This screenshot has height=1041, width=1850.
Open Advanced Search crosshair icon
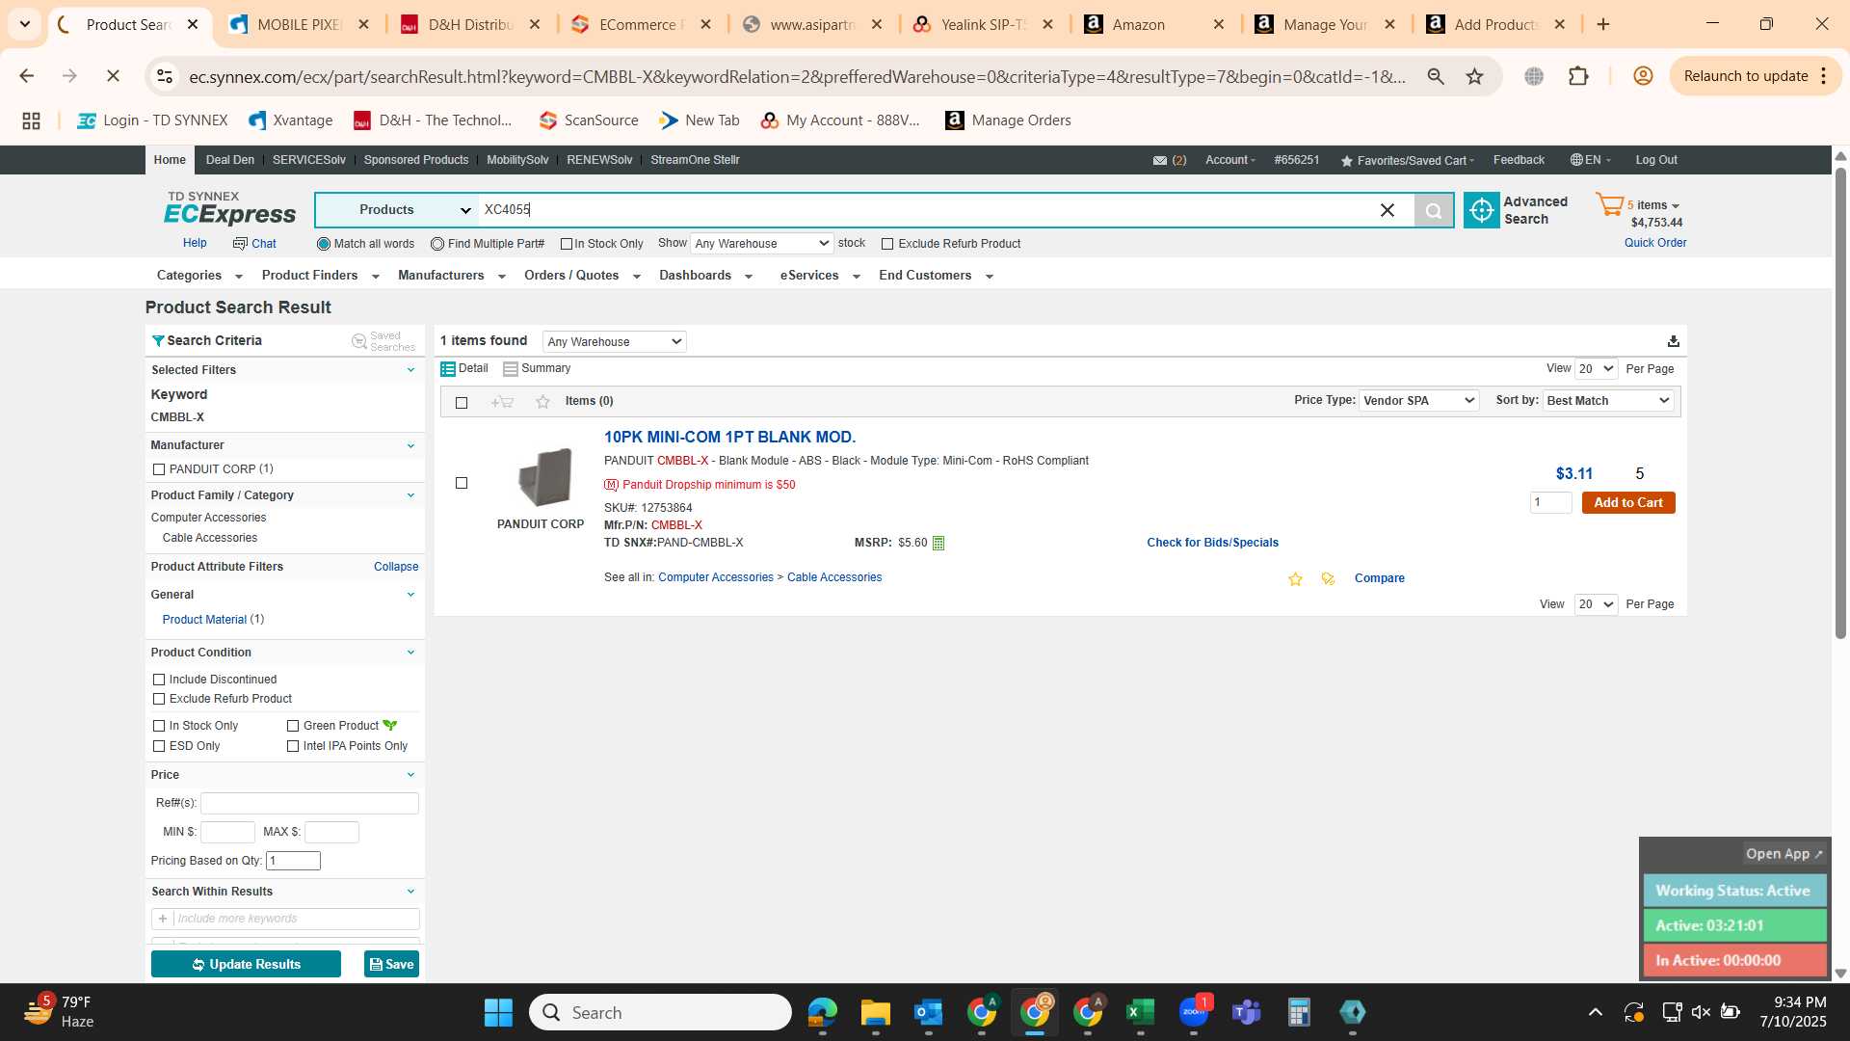pyautogui.click(x=1482, y=210)
